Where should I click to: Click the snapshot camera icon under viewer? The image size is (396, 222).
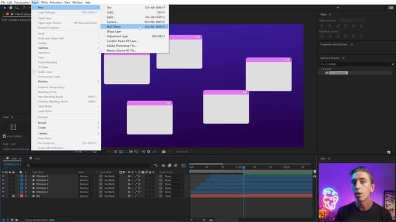tap(163, 152)
